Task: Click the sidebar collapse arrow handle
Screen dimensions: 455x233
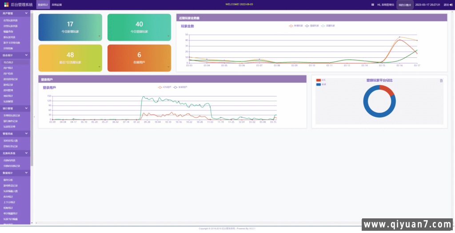Action: click(x=34, y=116)
